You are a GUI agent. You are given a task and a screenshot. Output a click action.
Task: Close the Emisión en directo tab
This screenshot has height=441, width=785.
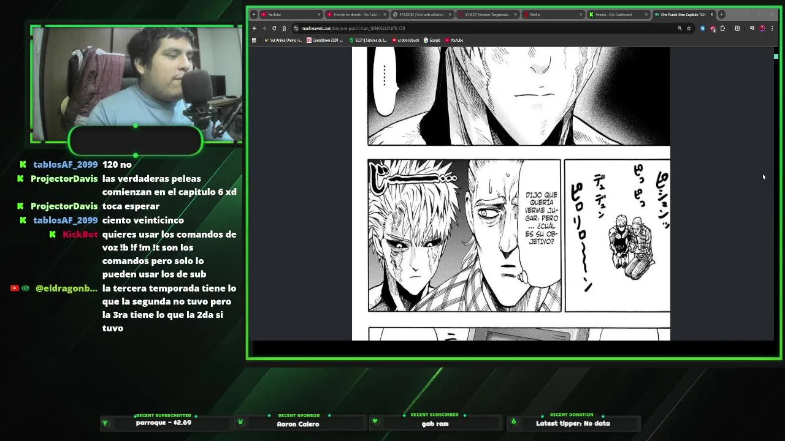click(x=385, y=14)
